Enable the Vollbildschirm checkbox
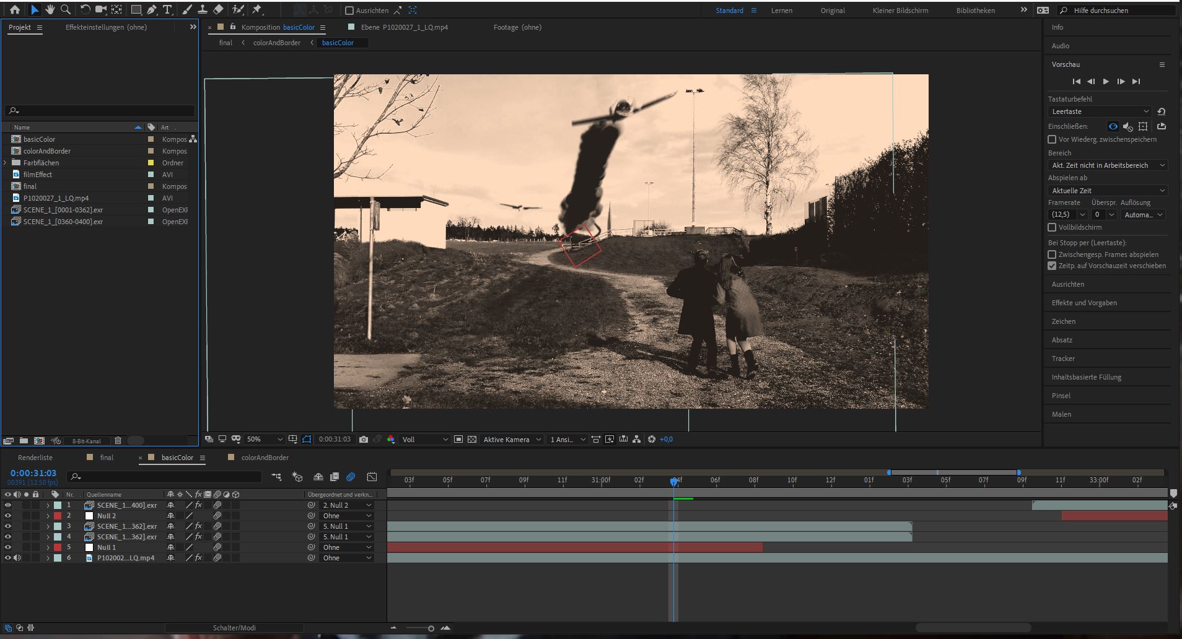The width and height of the screenshot is (1182, 639). tap(1052, 227)
